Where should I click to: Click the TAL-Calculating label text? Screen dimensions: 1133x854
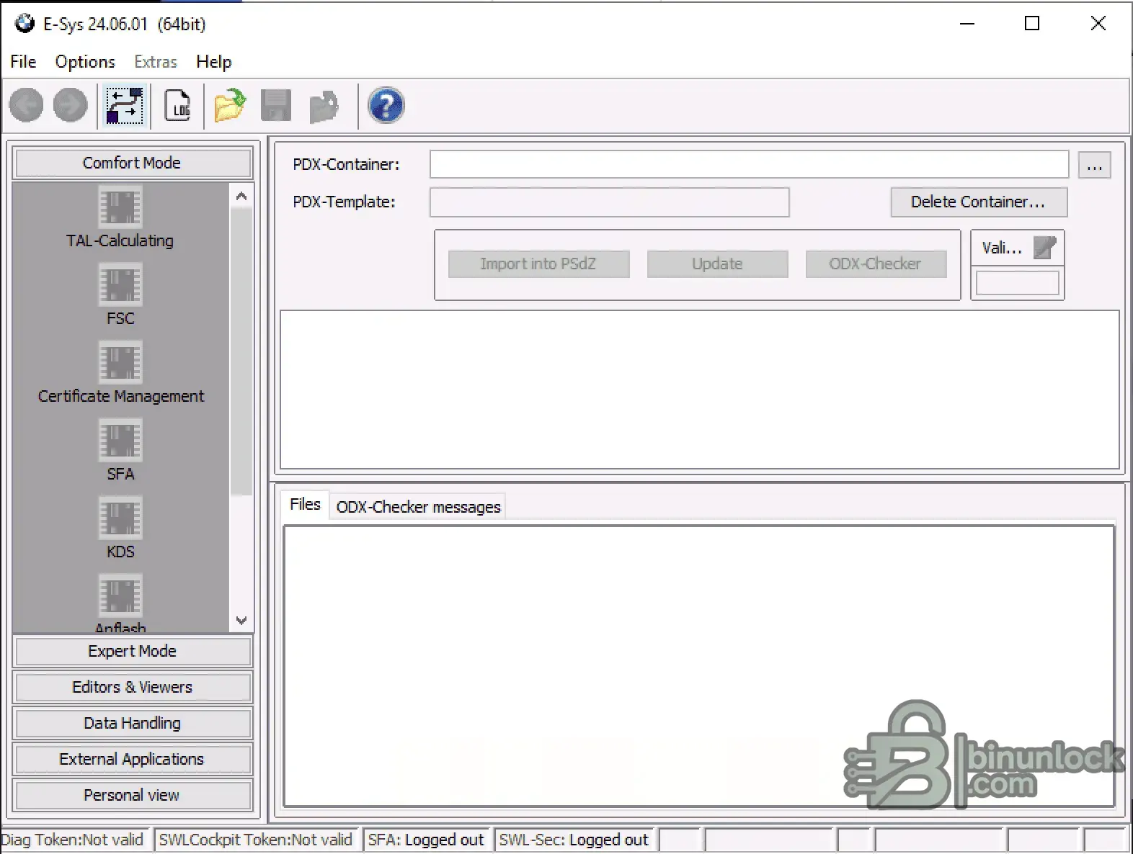click(x=120, y=241)
